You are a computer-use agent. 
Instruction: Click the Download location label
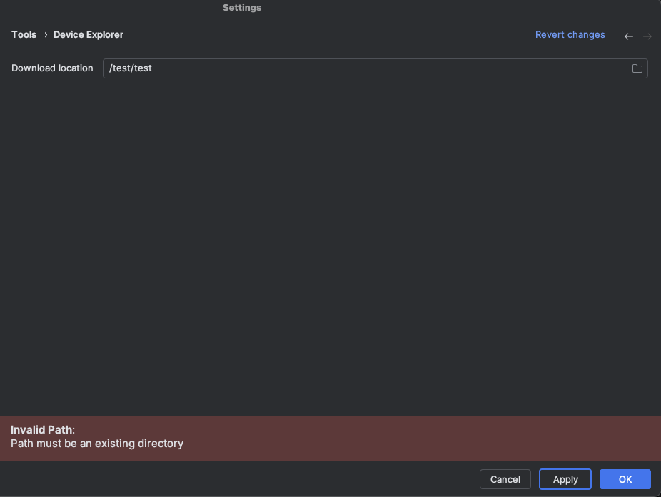pos(52,68)
